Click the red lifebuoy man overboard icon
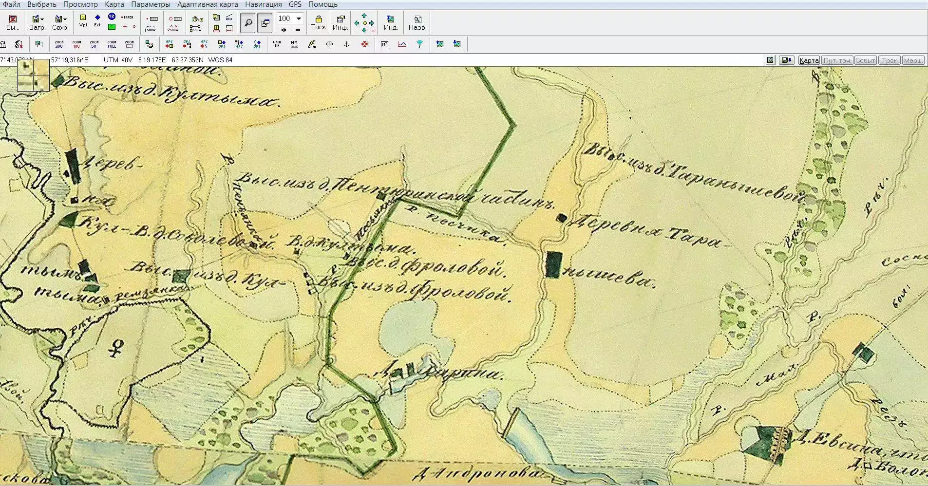 pyautogui.click(x=364, y=44)
